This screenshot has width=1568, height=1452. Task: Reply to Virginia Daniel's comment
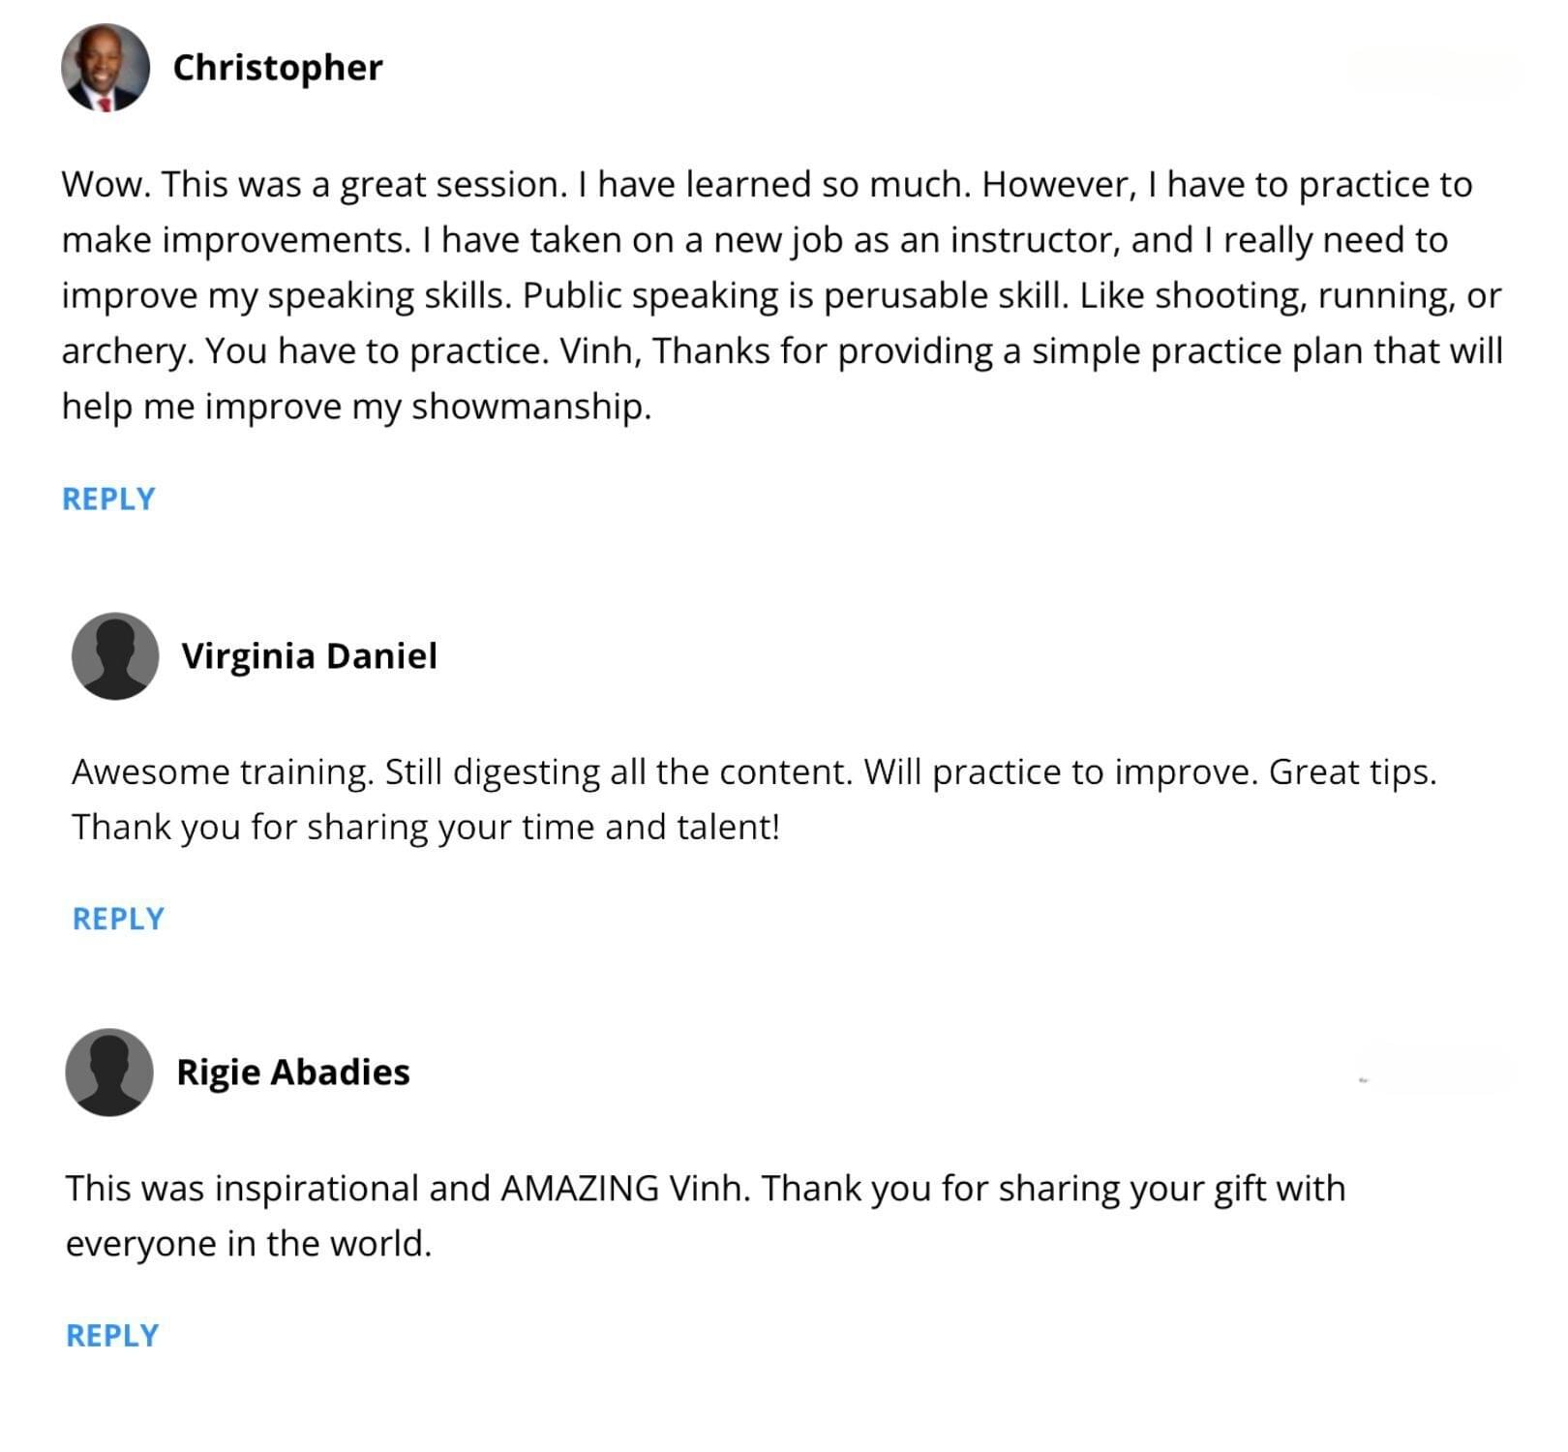pos(118,919)
